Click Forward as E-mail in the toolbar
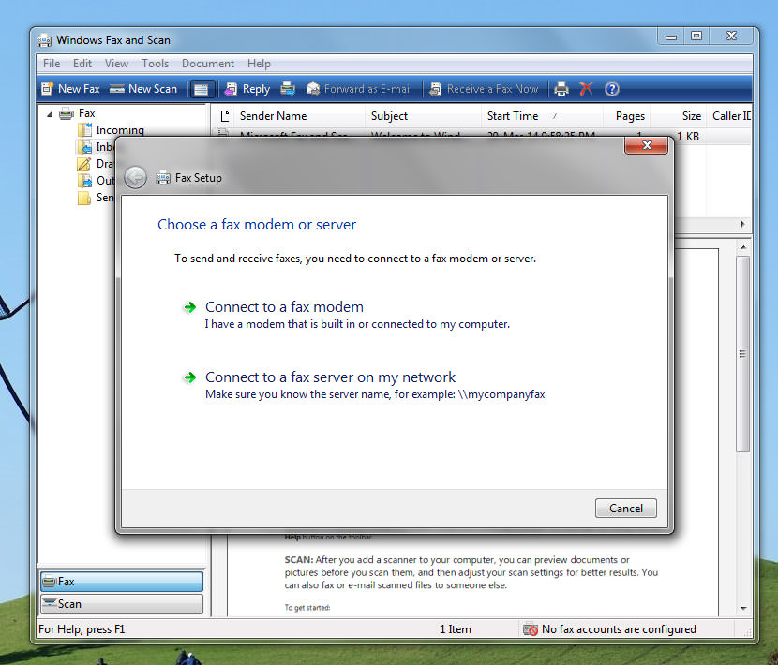This screenshot has width=778, height=665. [359, 89]
